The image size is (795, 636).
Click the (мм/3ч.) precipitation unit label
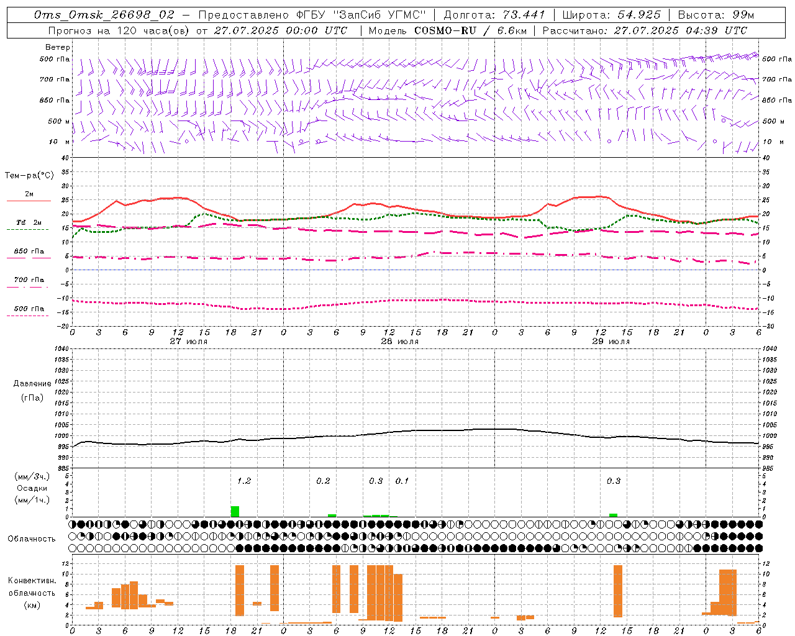point(32,476)
